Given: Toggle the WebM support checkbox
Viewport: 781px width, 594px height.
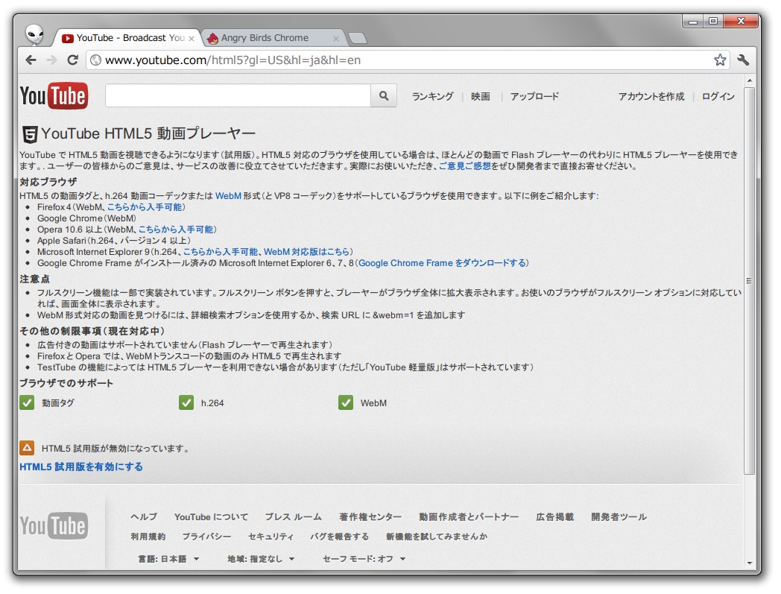Looking at the screenshot, I should (x=346, y=402).
